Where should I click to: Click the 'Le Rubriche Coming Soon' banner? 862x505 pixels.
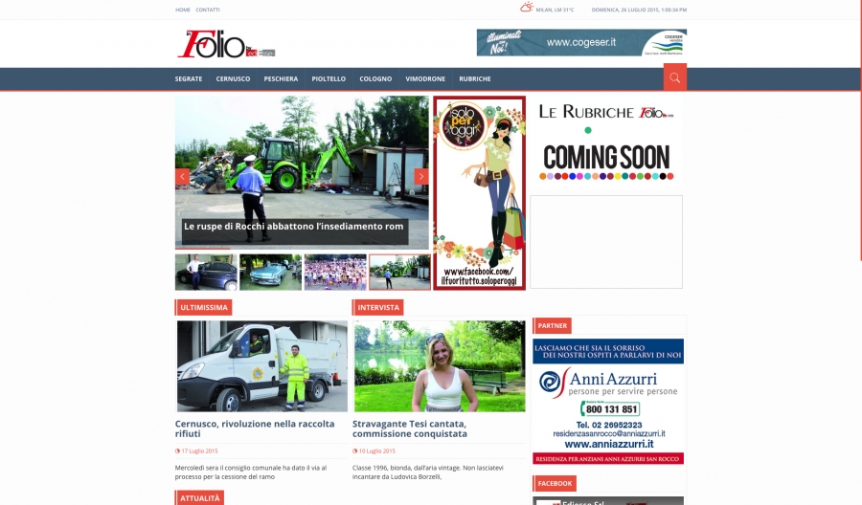[x=606, y=143]
